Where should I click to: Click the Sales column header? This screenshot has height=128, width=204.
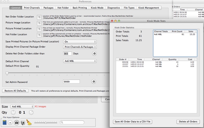click(191, 31)
